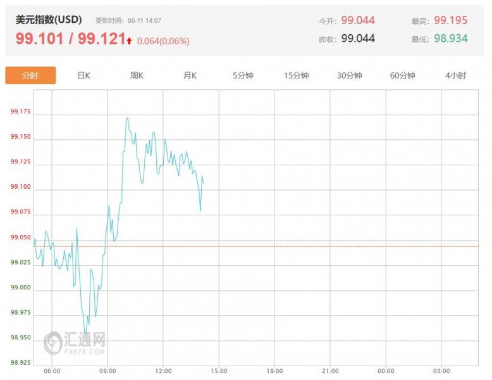Click the 汇通网 watermark logo

tap(75, 343)
